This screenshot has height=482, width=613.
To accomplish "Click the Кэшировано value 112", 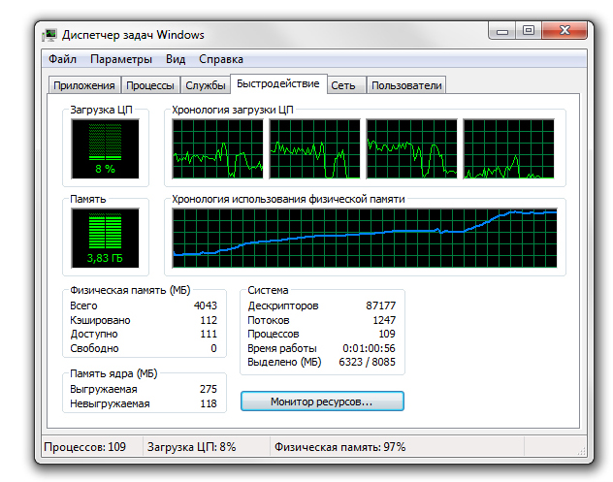I will pos(209,320).
